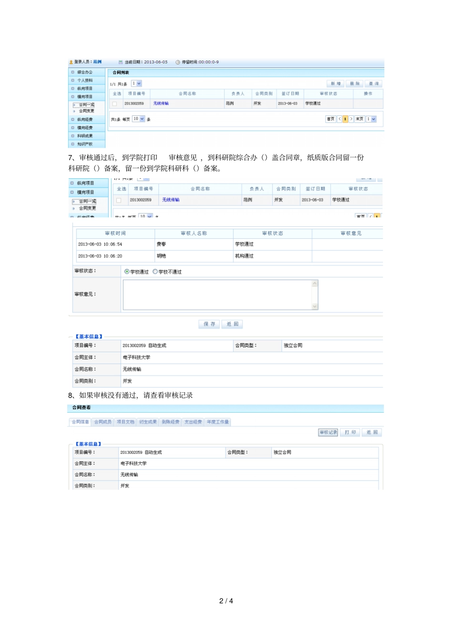Click the 新增 button
This screenshot has height=641, width=453.
click(x=336, y=84)
